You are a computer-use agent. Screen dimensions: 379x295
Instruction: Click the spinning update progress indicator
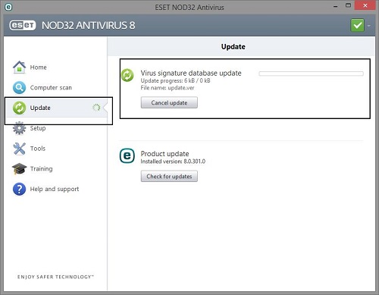(x=96, y=108)
